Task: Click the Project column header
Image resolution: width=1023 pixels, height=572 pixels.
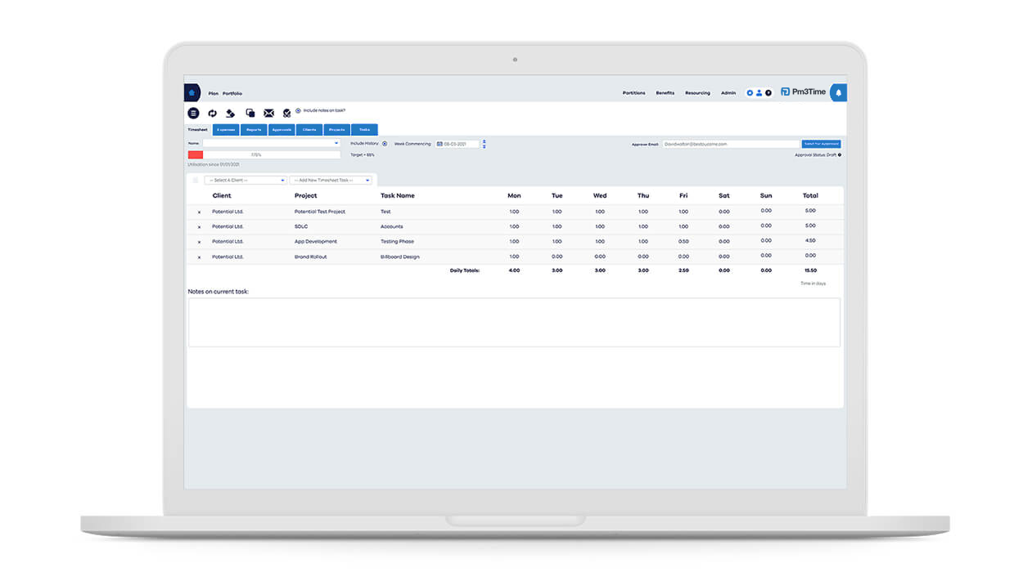Action: point(306,196)
